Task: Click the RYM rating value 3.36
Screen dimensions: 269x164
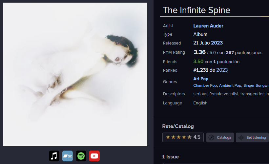Action: (199, 52)
